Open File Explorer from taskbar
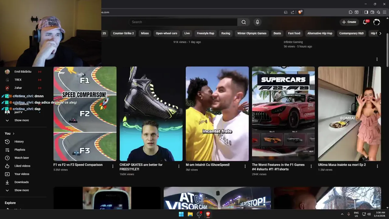This screenshot has width=389, height=219. (190, 214)
